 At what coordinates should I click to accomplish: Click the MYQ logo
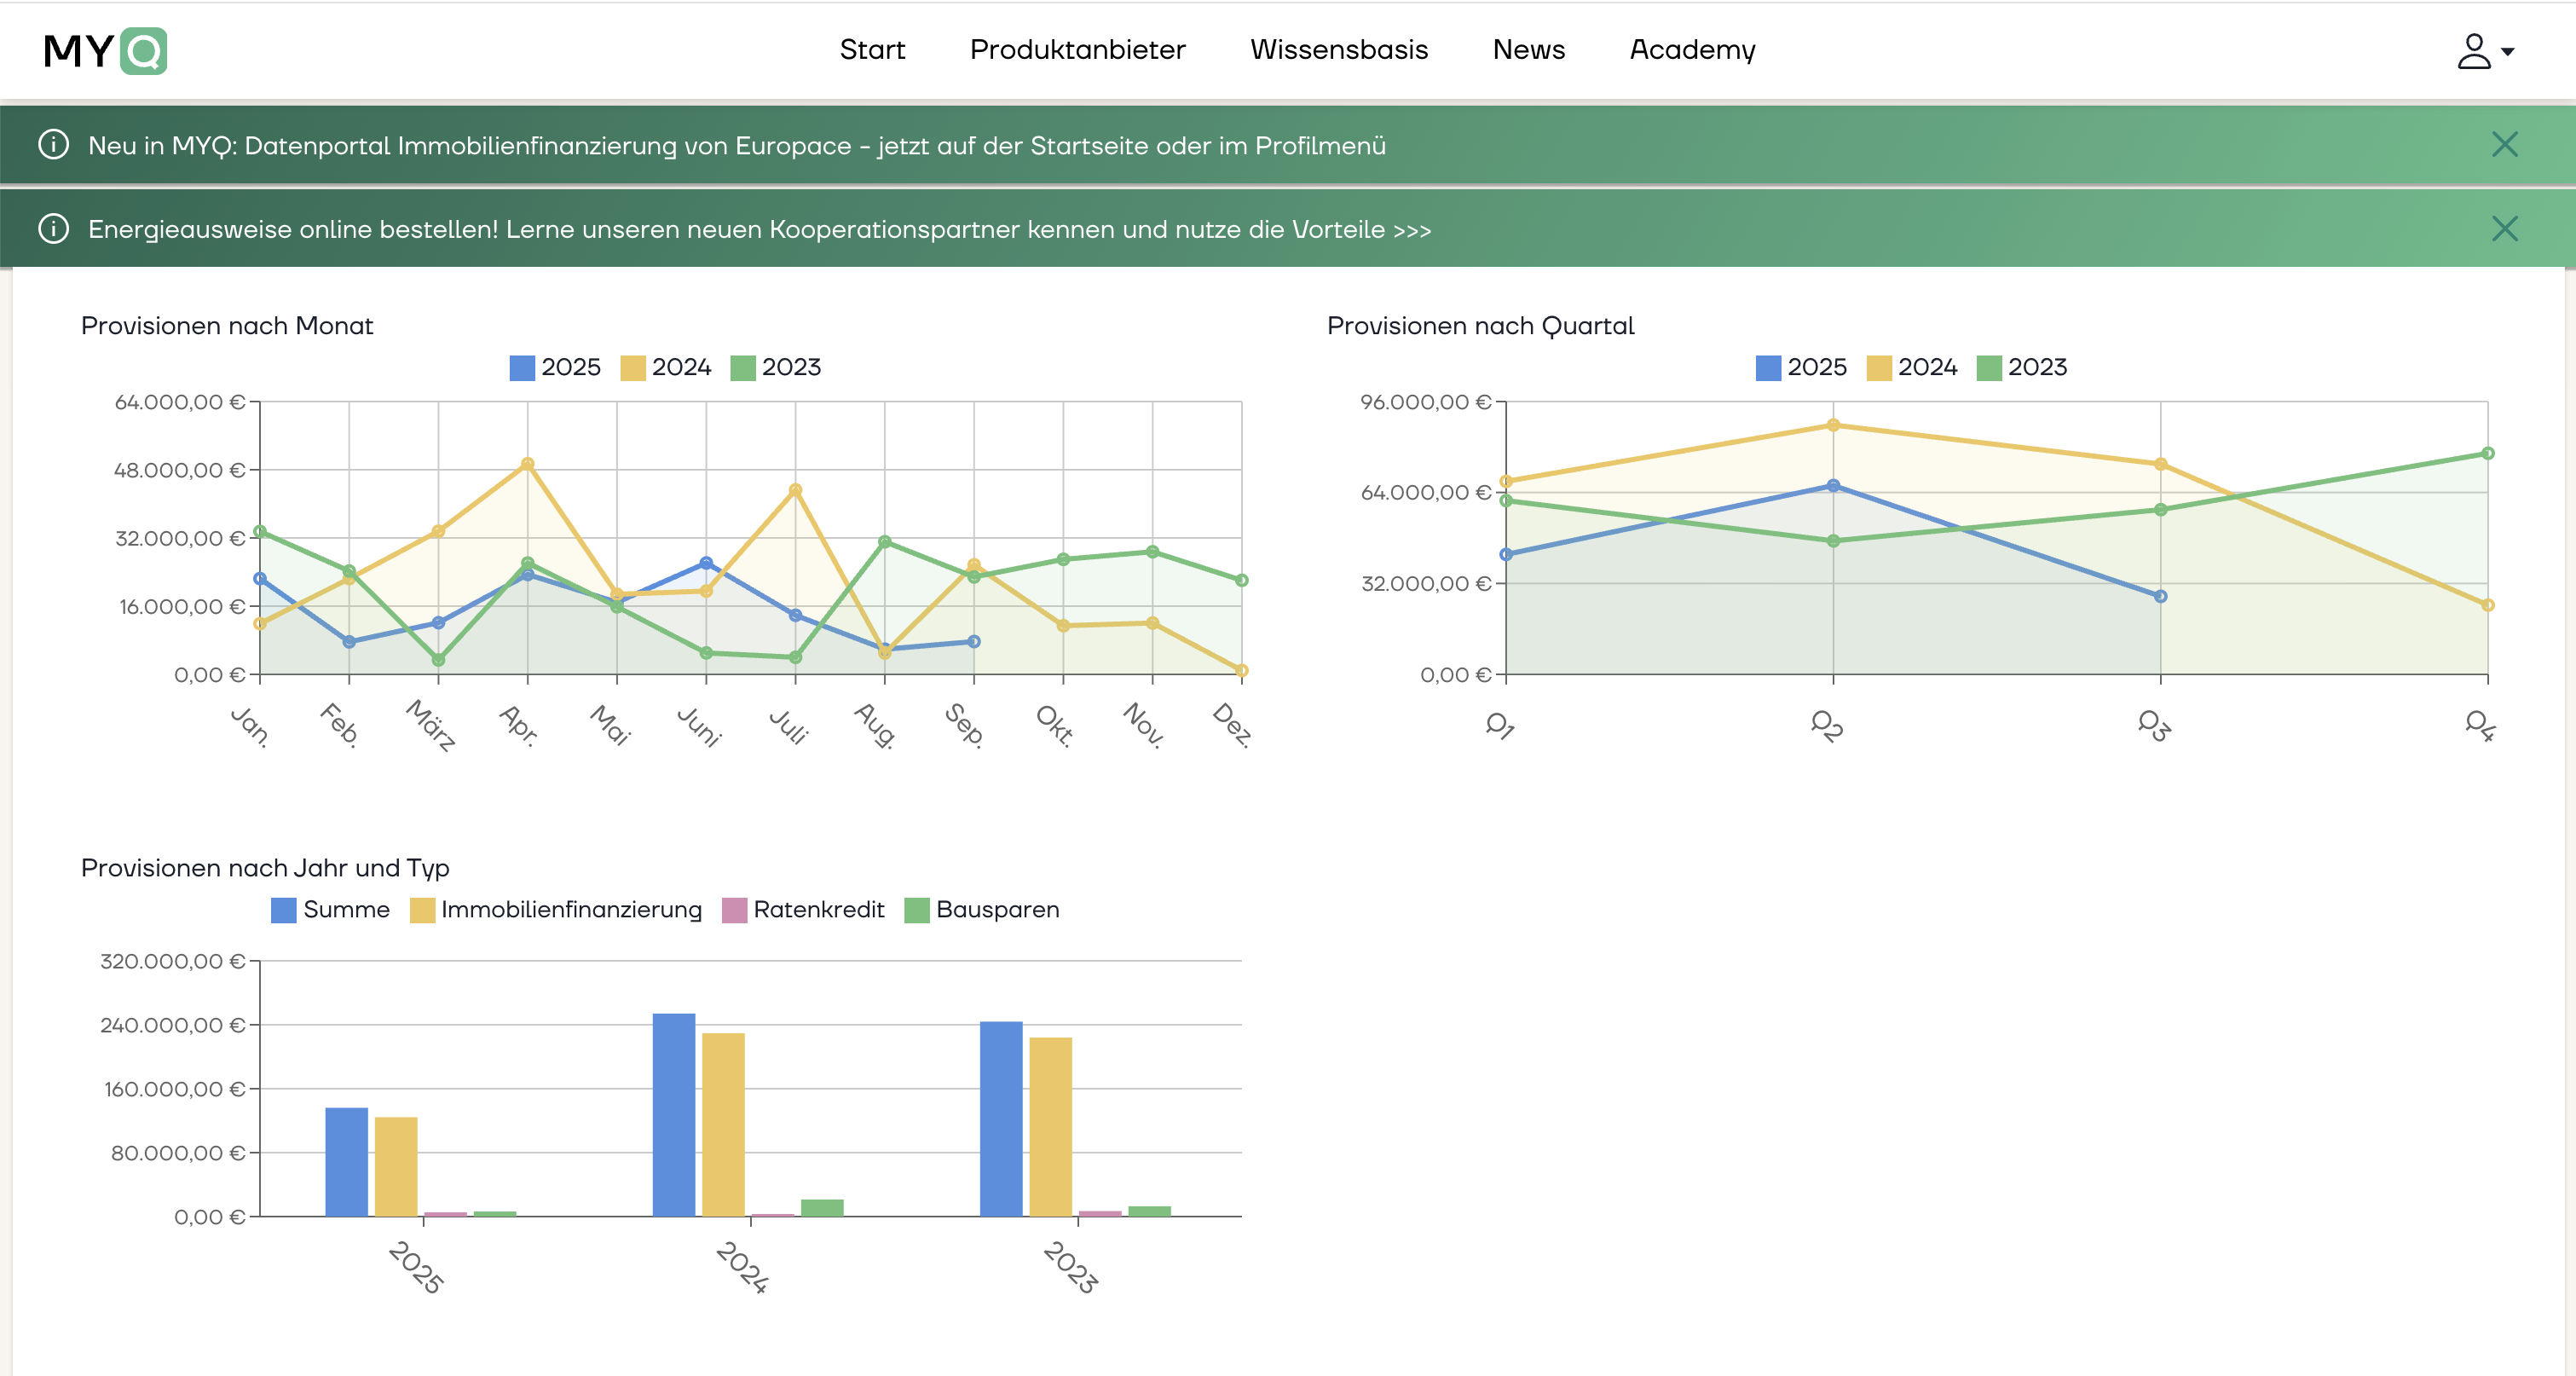(x=105, y=51)
